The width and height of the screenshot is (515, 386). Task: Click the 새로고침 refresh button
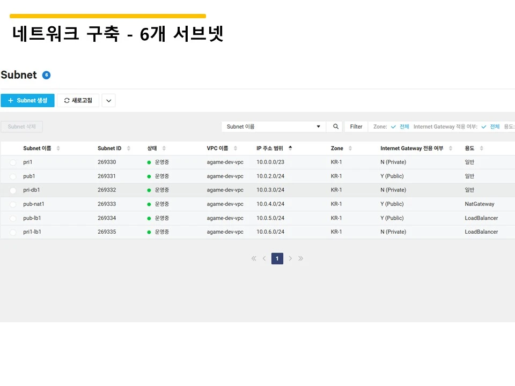[x=78, y=100]
